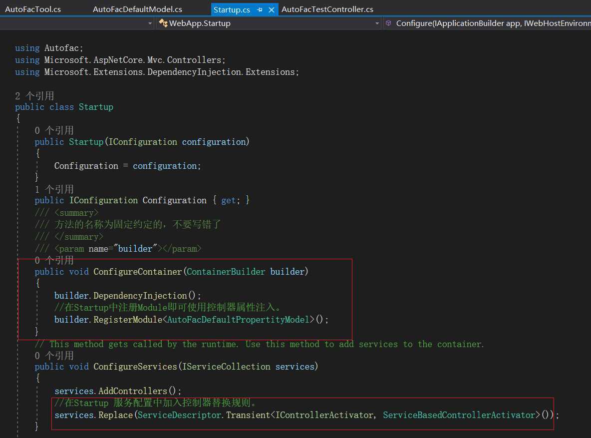591x438 pixels.
Task: Click the ConfigureContainer method name
Action: (x=138, y=272)
